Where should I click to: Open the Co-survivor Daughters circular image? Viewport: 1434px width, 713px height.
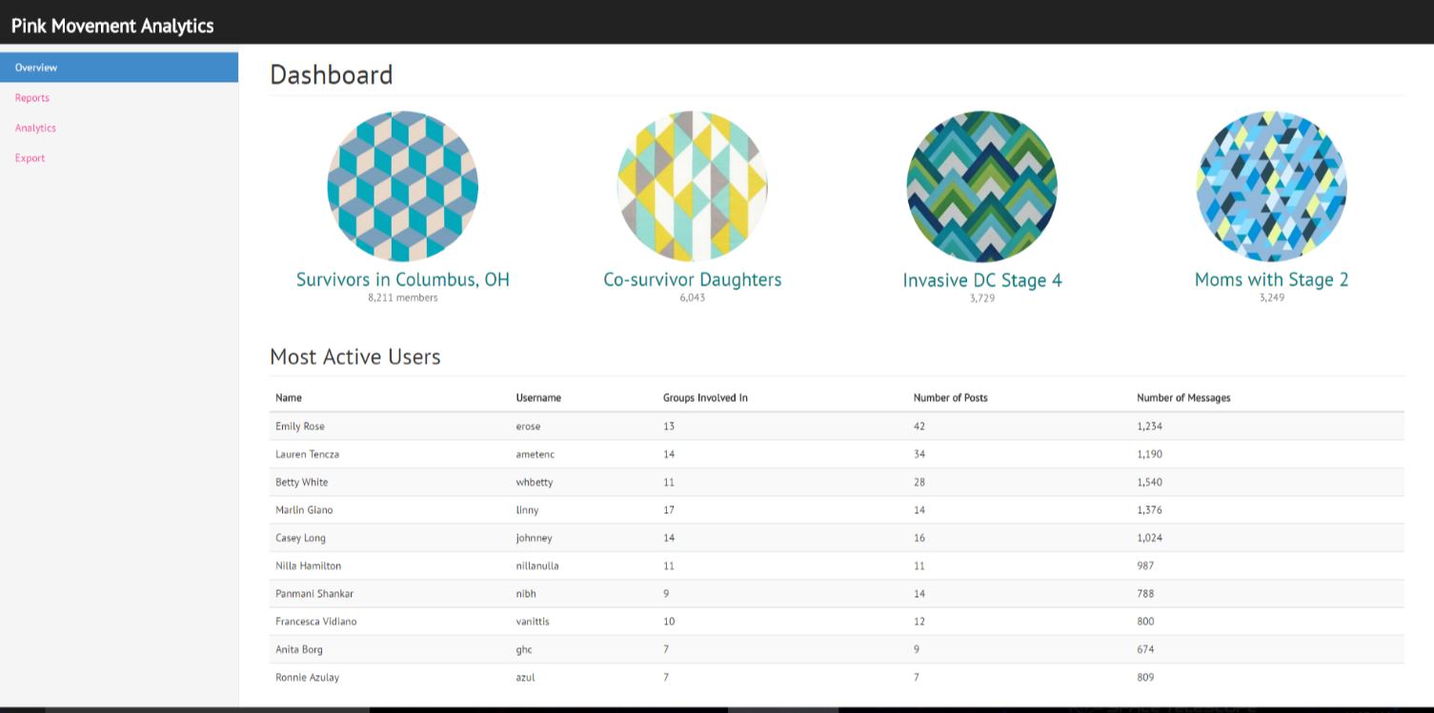tap(692, 187)
